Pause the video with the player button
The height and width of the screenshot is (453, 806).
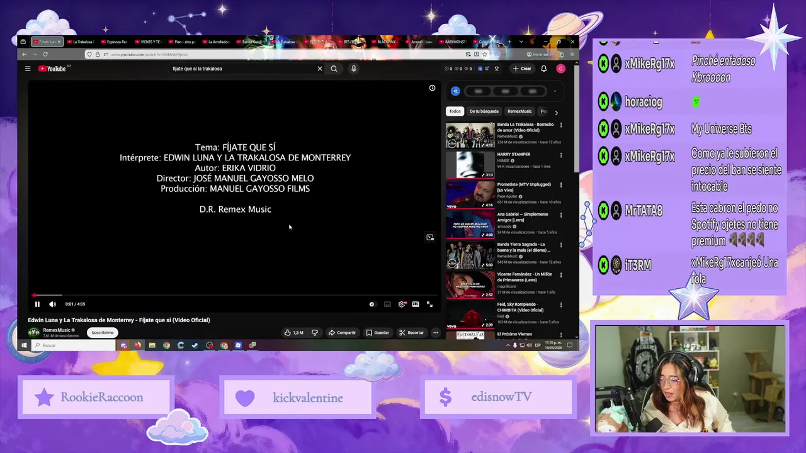point(37,305)
